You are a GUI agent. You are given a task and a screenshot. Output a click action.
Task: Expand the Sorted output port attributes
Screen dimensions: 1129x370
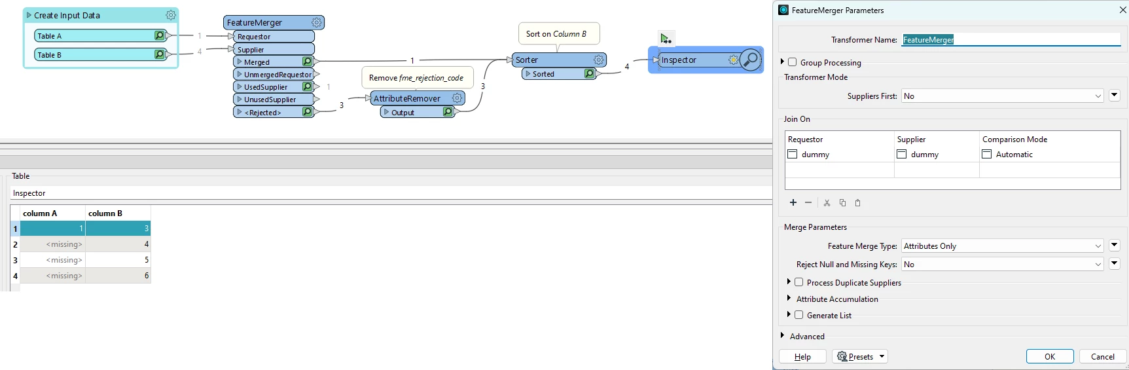coord(528,74)
